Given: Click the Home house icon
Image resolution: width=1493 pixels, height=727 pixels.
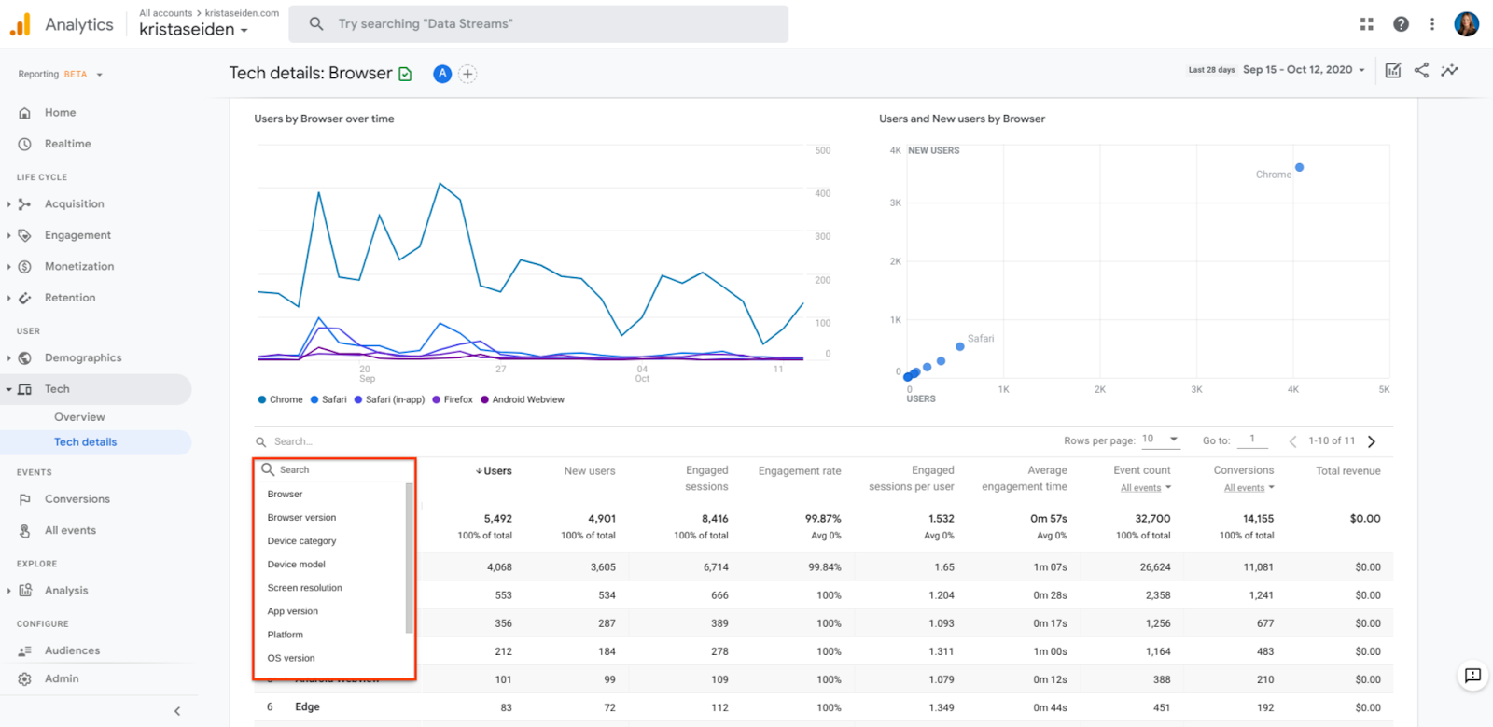Looking at the screenshot, I should 25,113.
